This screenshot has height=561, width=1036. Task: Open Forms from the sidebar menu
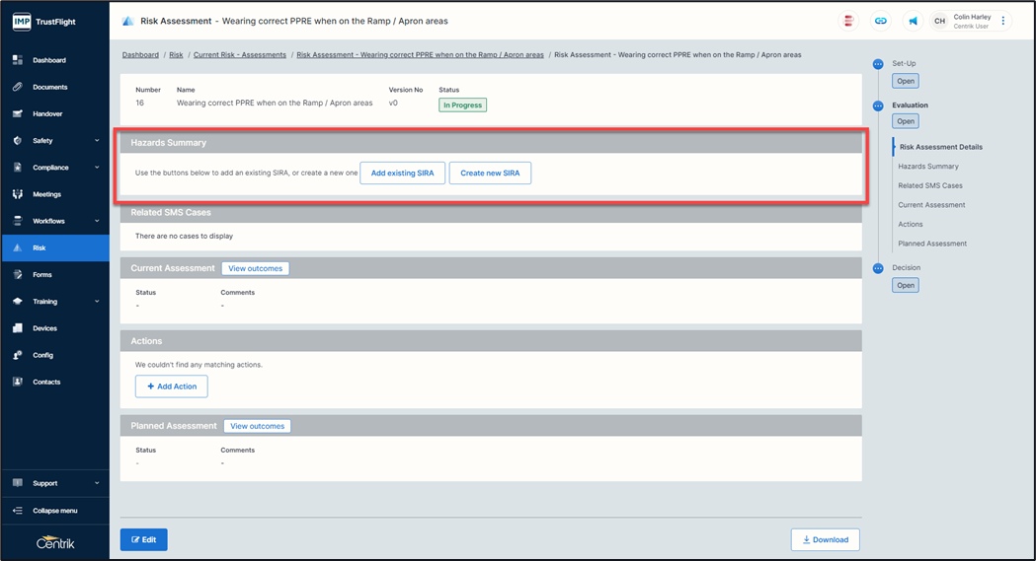coord(42,275)
